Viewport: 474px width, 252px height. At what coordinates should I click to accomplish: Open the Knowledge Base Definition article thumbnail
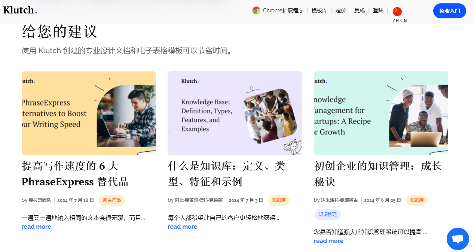[x=235, y=113]
